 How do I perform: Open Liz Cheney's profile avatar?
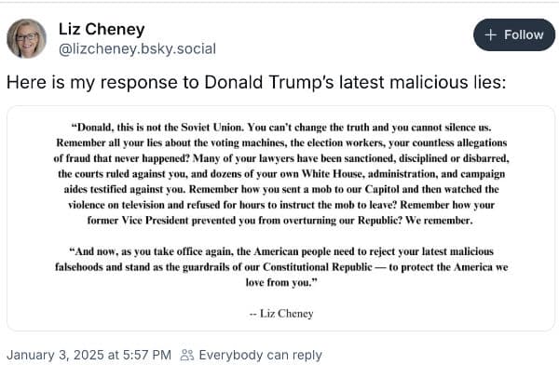tap(26, 38)
